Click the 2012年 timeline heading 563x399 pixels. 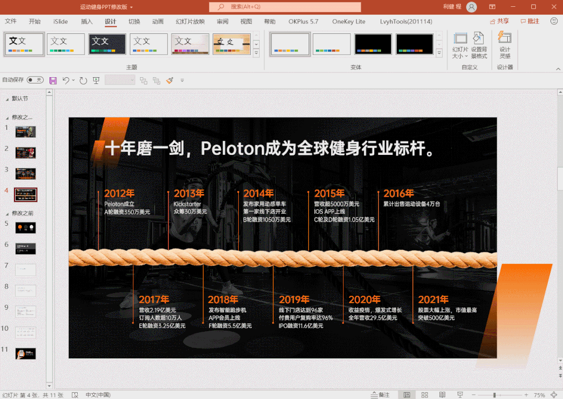(119, 194)
